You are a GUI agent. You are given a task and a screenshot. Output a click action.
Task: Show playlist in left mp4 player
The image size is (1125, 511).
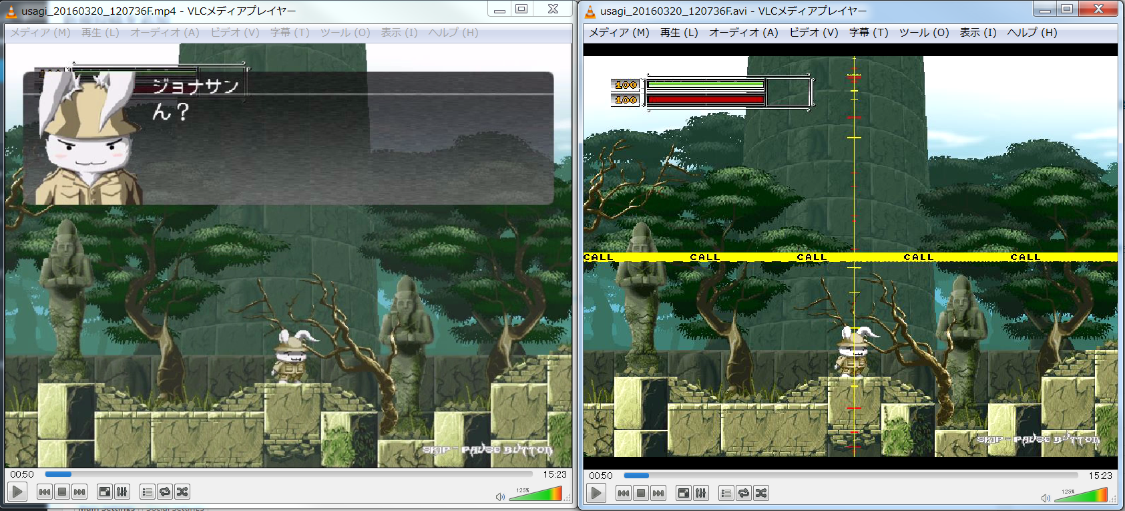(148, 492)
